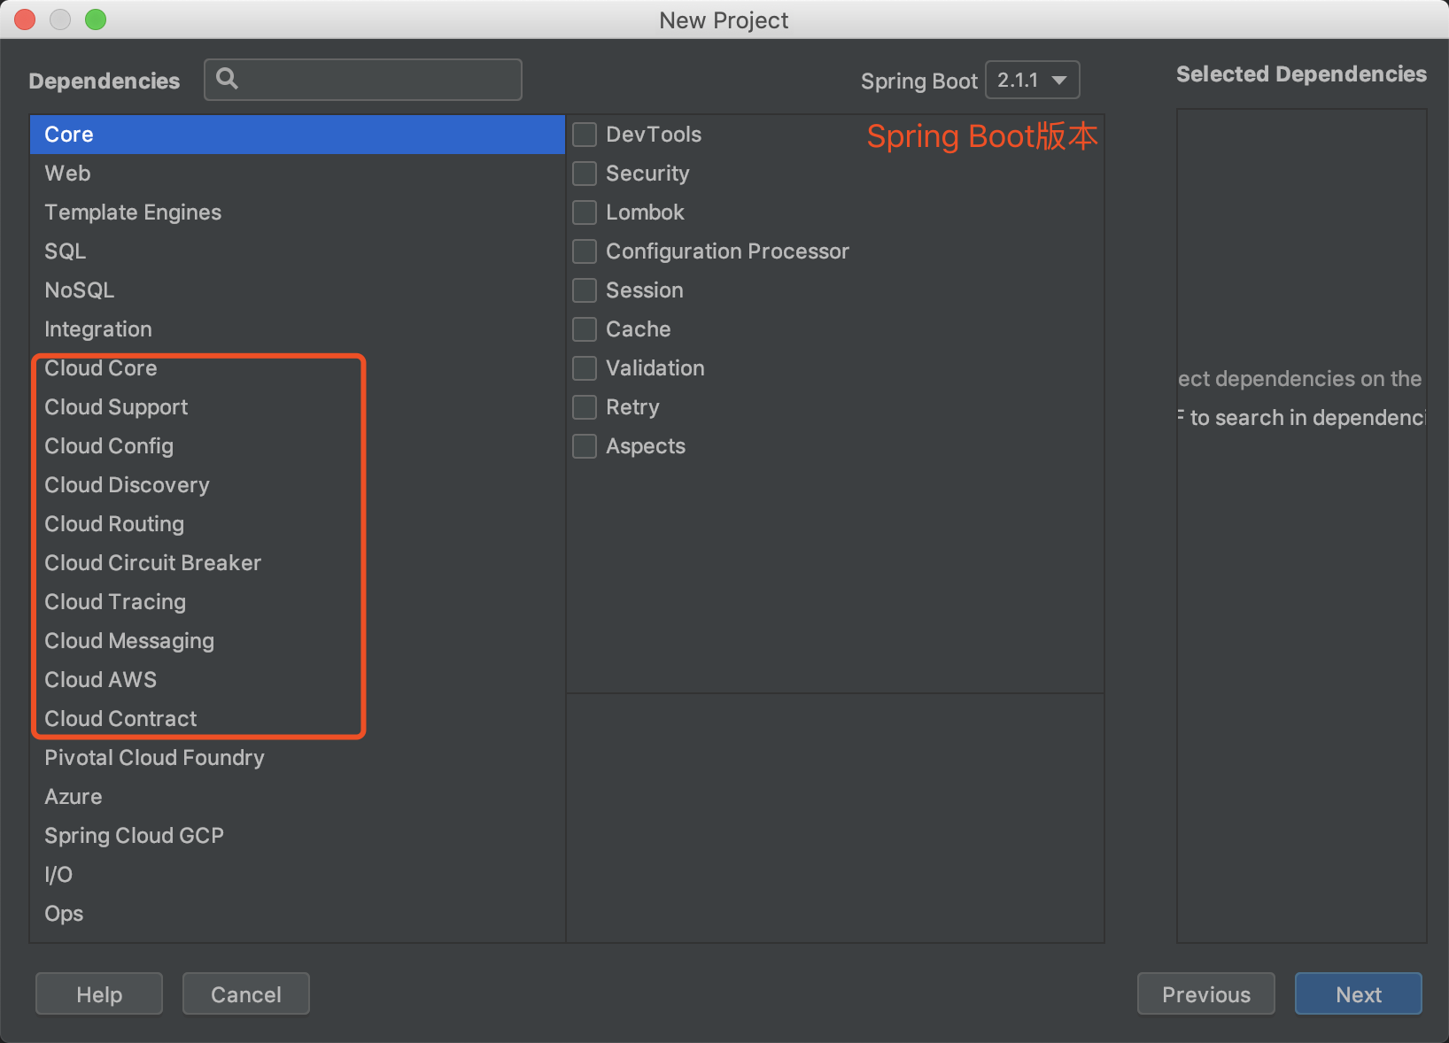Open the Pivotal Cloud Foundry category
Viewport: 1449px width, 1043px height.
pos(298,758)
